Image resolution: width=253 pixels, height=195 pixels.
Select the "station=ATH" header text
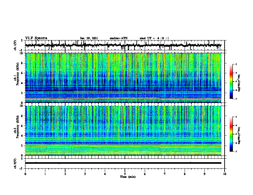[x=119, y=38]
